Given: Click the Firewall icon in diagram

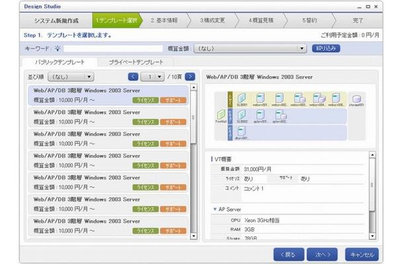Looking at the screenshot, I should [x=221, y=114].
